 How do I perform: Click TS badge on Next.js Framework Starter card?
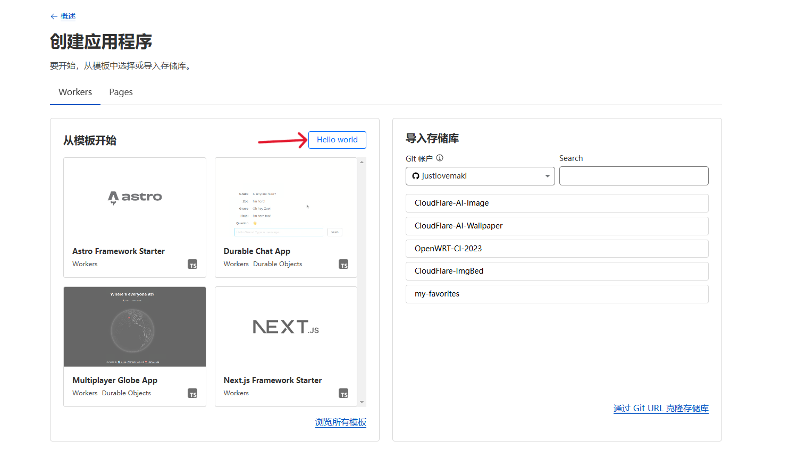(x=343, y=394)
